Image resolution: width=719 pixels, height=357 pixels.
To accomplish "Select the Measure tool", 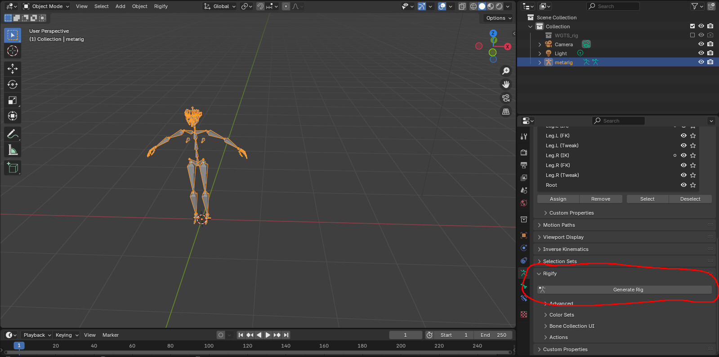I will pos(13,150).
